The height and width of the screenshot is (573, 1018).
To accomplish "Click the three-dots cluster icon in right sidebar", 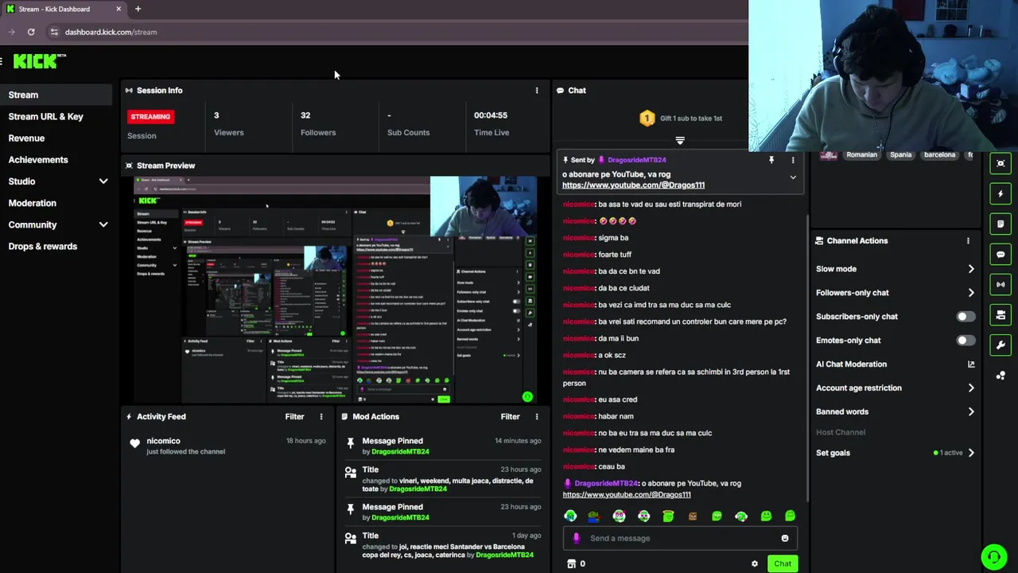I will pos(1001,375).
